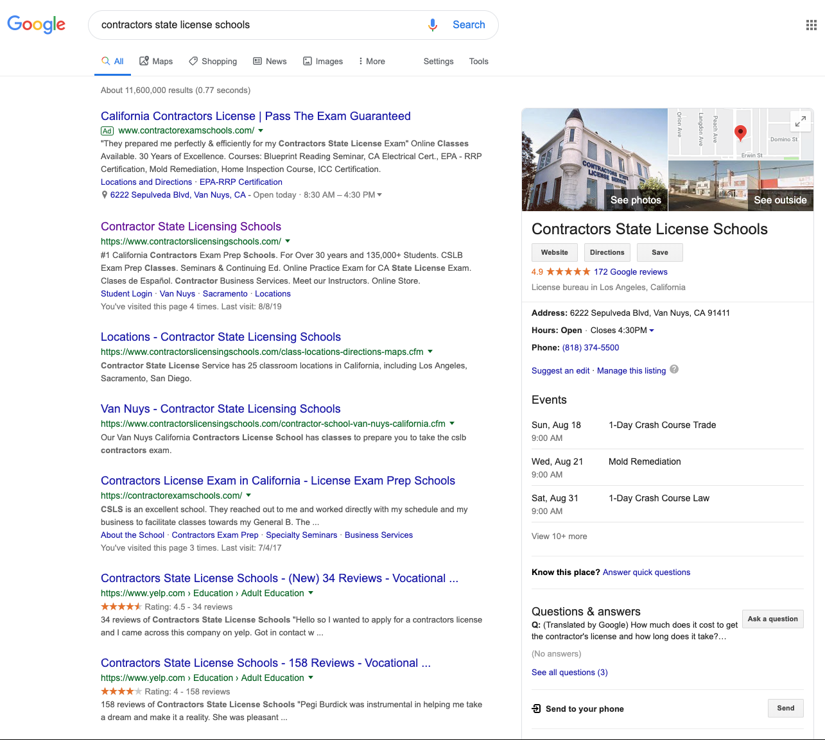Image resolution: width=825 pixels, height=740 pixels.
Task: Click the red map pin marker
Action: click(x=740, y=132)
